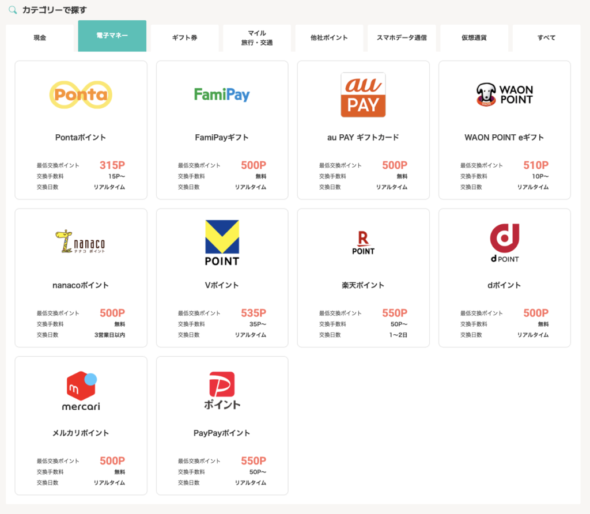Image resolution: width=590 pixels, height=514 pixels.
Task: Select the V POINT logo
Action: 222,243
